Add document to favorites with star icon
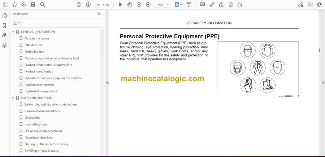The height and width of the screenshot is (157, 325). [x=14, y=5]
